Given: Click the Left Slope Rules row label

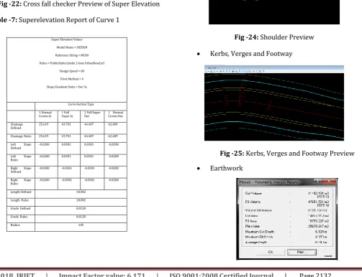Looking at the screenshot, I should tap(21, 158).
